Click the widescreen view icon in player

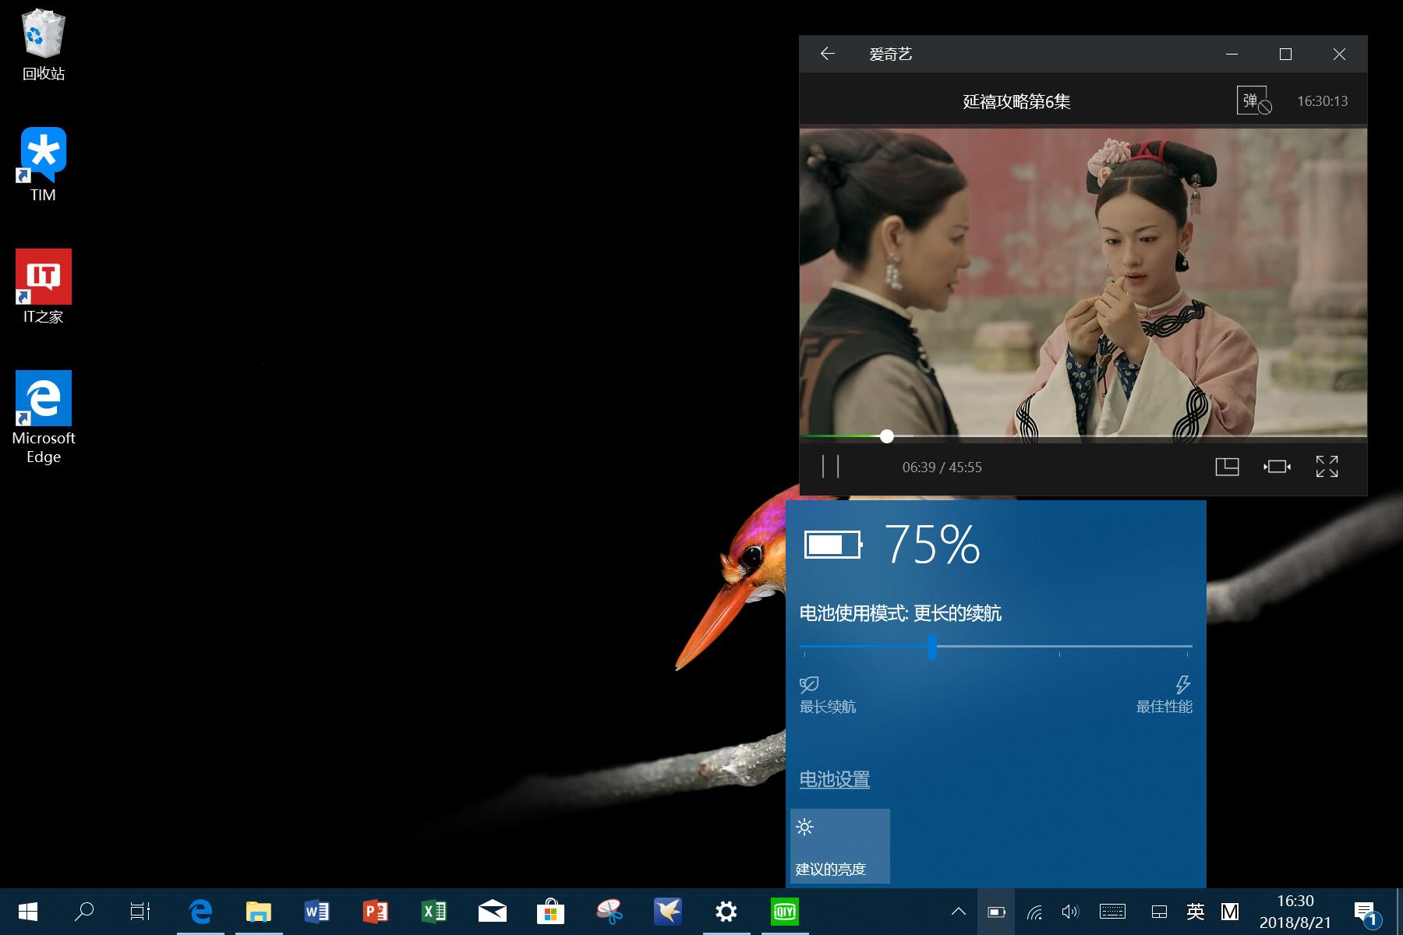(1277, 467)
